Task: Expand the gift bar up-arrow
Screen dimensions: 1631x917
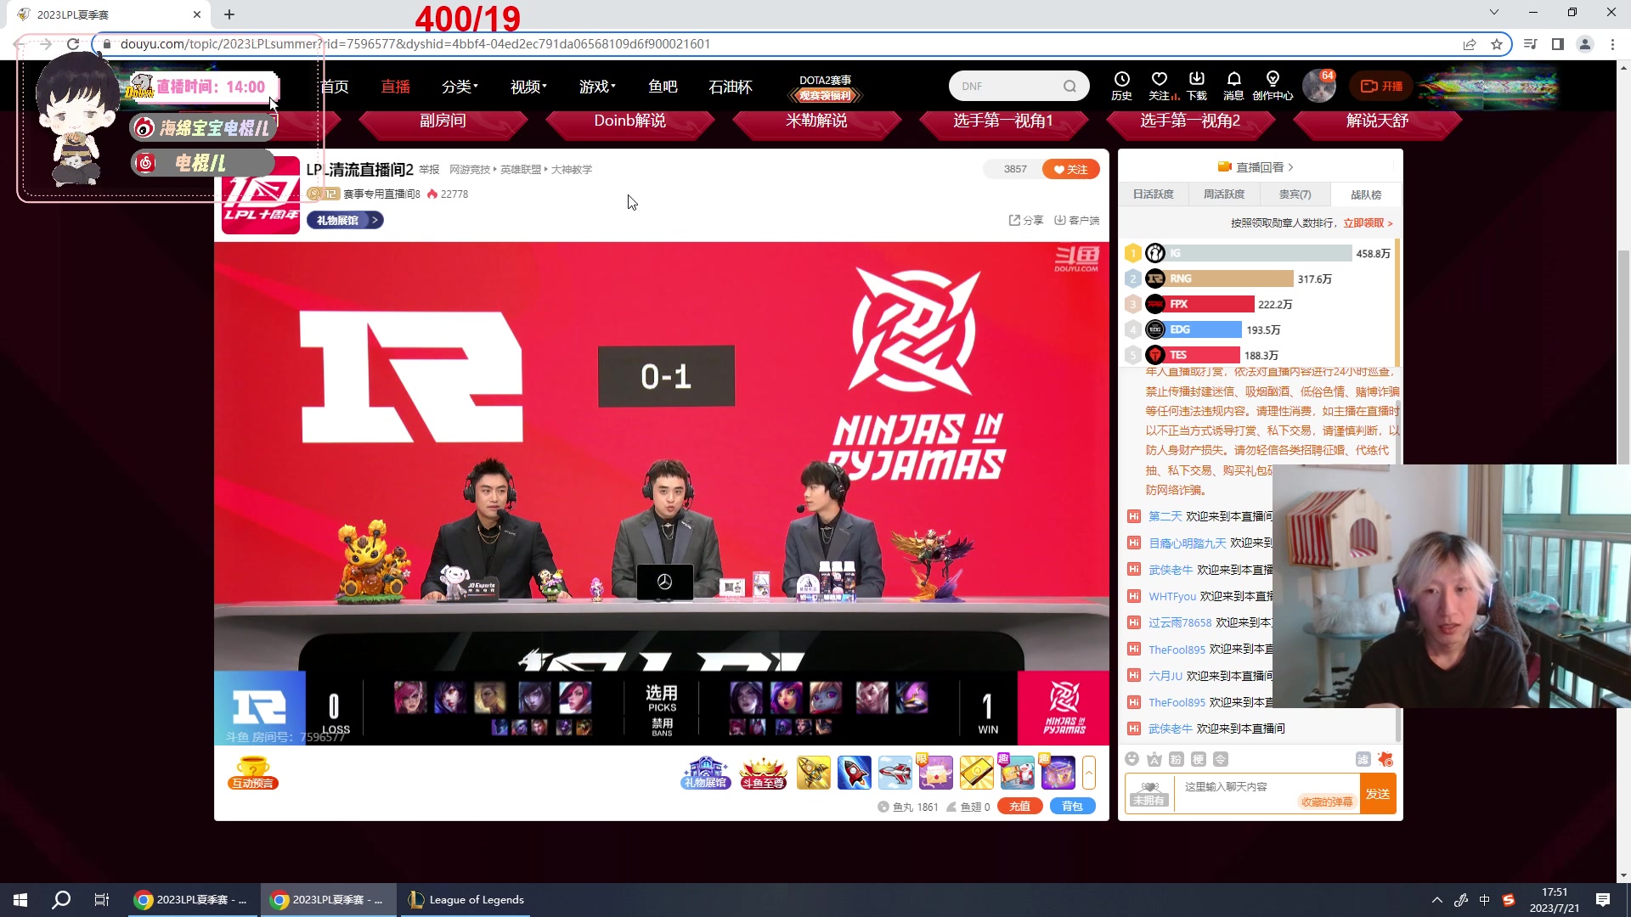Action: pos(1089,773)
